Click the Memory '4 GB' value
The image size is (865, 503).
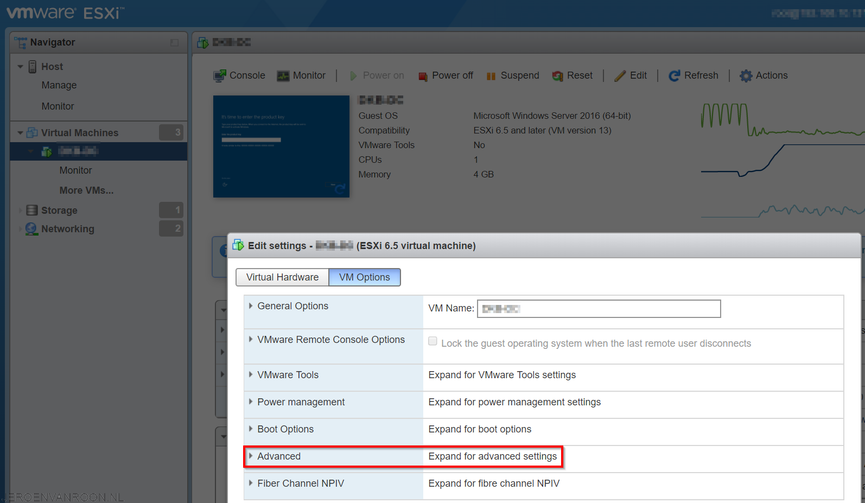(x=484, y=174)
